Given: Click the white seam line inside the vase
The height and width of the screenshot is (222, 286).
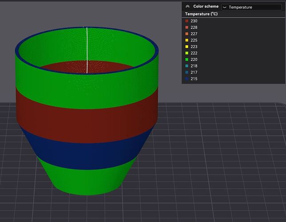Looking at the screenshot, I should click(87, 50).
